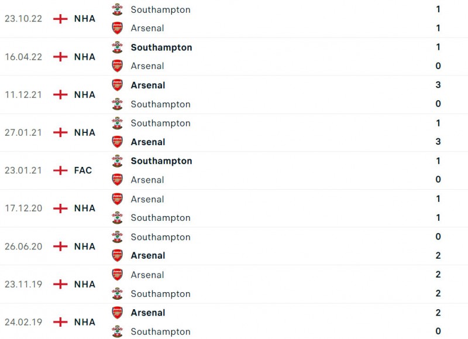The height and width of the screenshot is (339, 468).
Task: Click the England flag beside 24.02.19
Action: [60, 322]
